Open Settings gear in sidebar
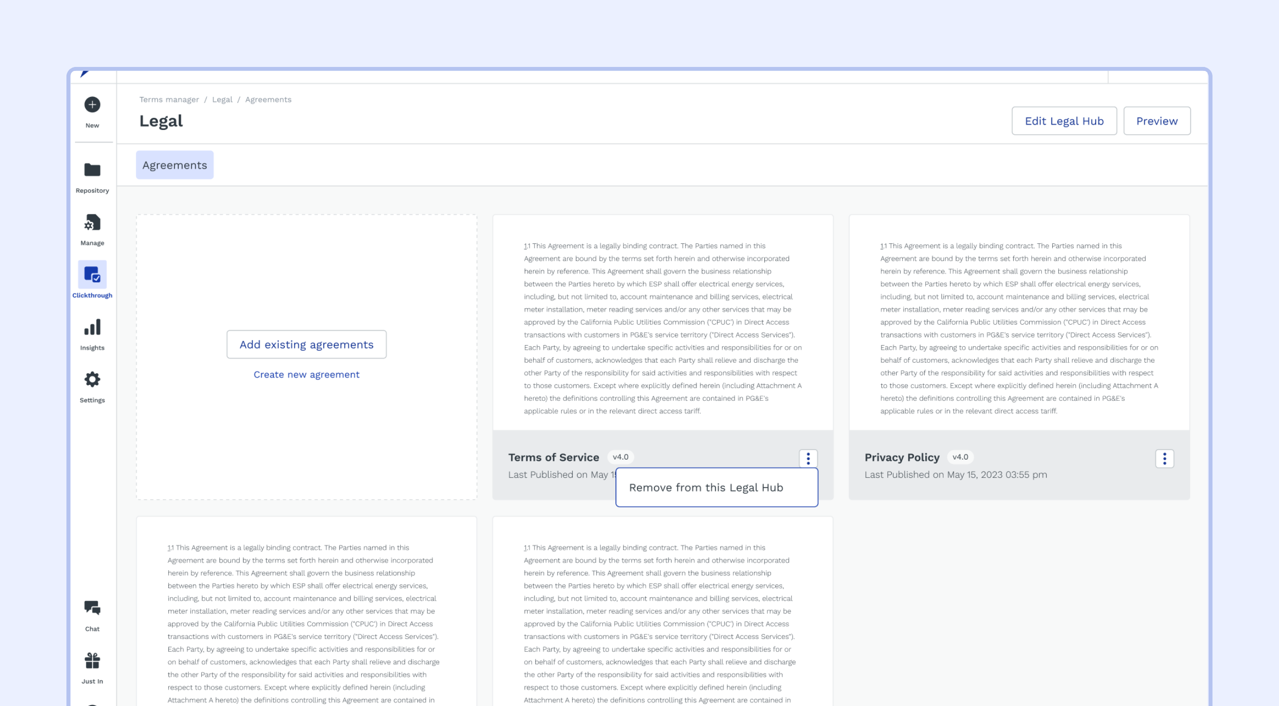The image size is (1279, 706). click(x=92, y=380)
